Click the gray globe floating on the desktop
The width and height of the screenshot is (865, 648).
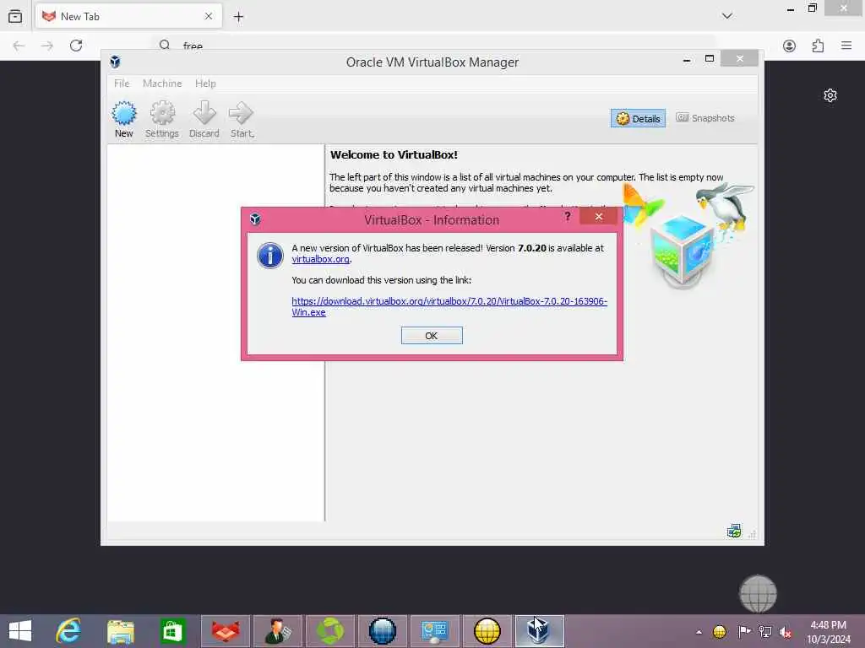click(x=758, y=593)
